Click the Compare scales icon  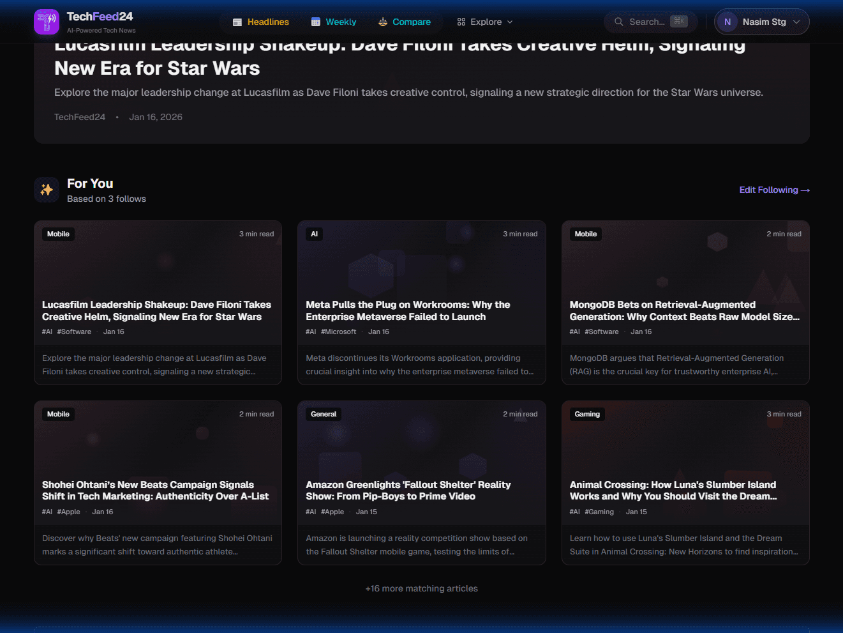(x=384, y=21)
